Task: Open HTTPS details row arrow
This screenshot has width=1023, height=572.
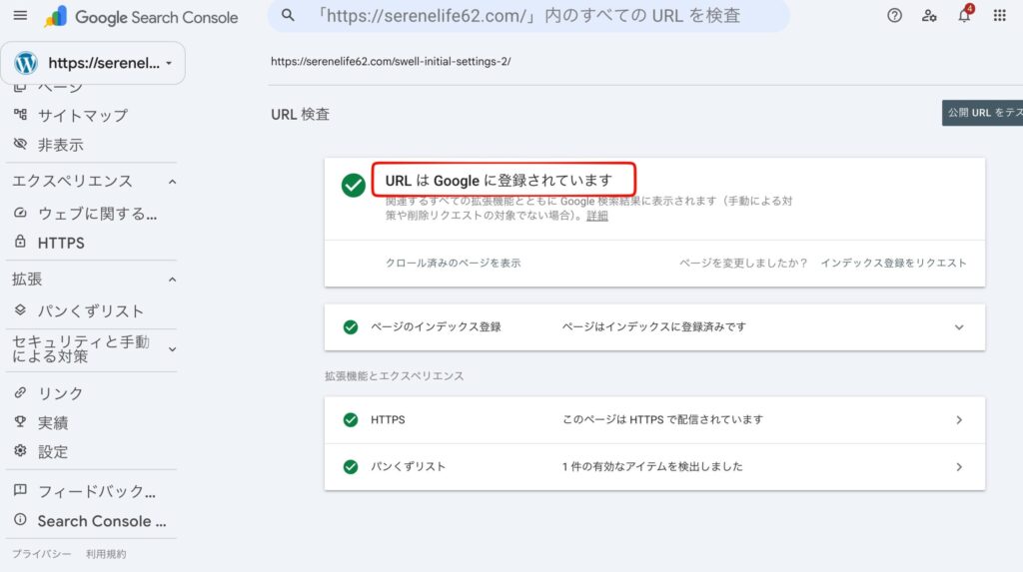Action: [x=959, y=420]
